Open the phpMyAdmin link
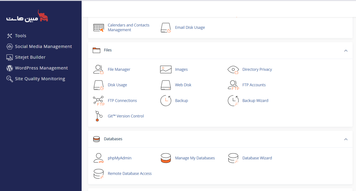The width and height of the screenshot is (356, 191). [120, 158]
